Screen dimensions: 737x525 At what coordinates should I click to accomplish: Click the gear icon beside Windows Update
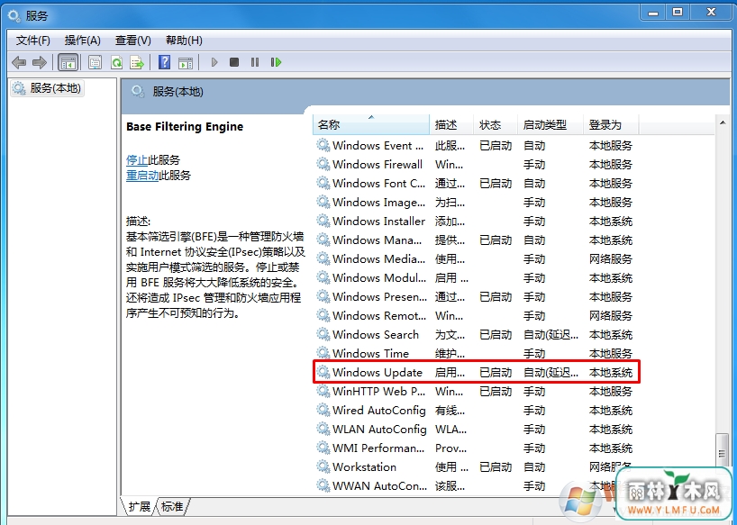[x=323, y=373]
